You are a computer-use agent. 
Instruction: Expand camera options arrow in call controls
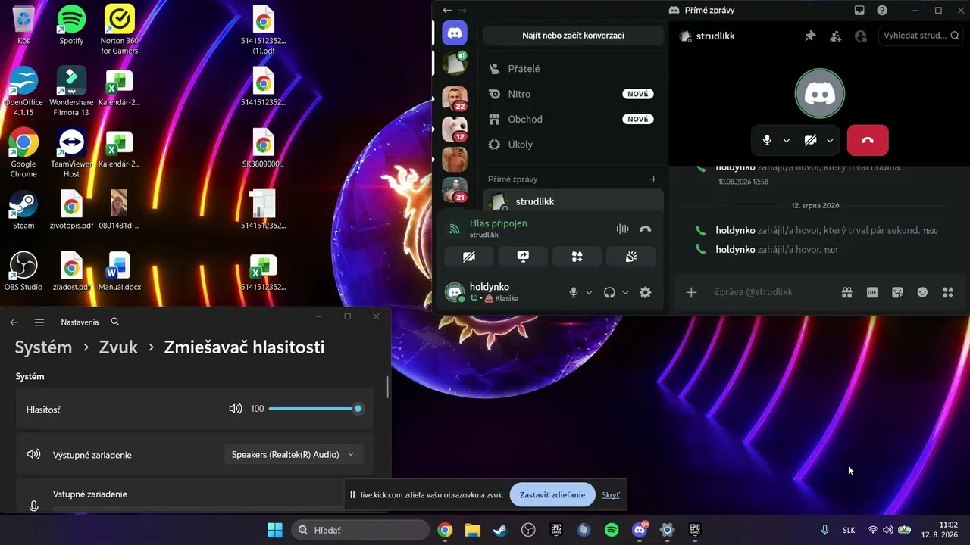tap(830, 141)
